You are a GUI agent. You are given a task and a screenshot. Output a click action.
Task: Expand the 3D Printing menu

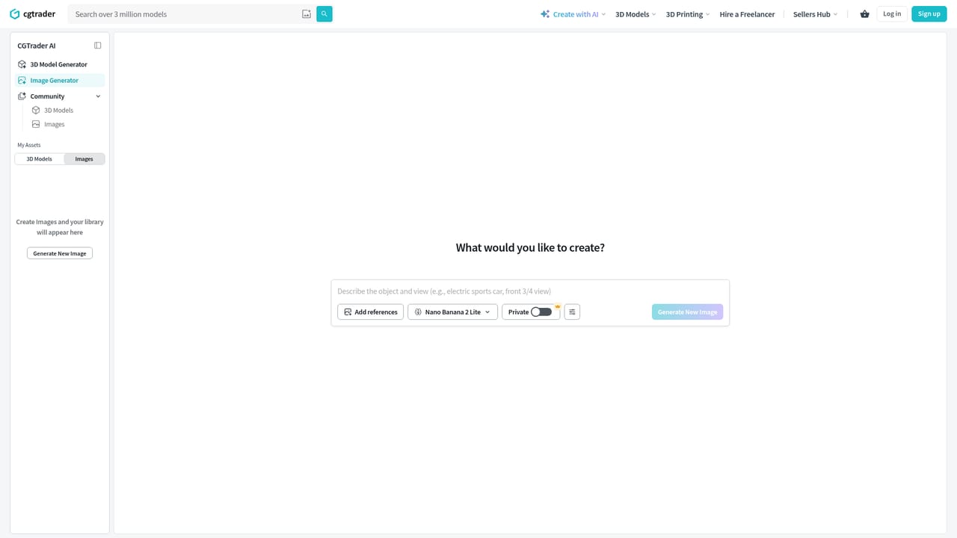[x=688, y=14]
